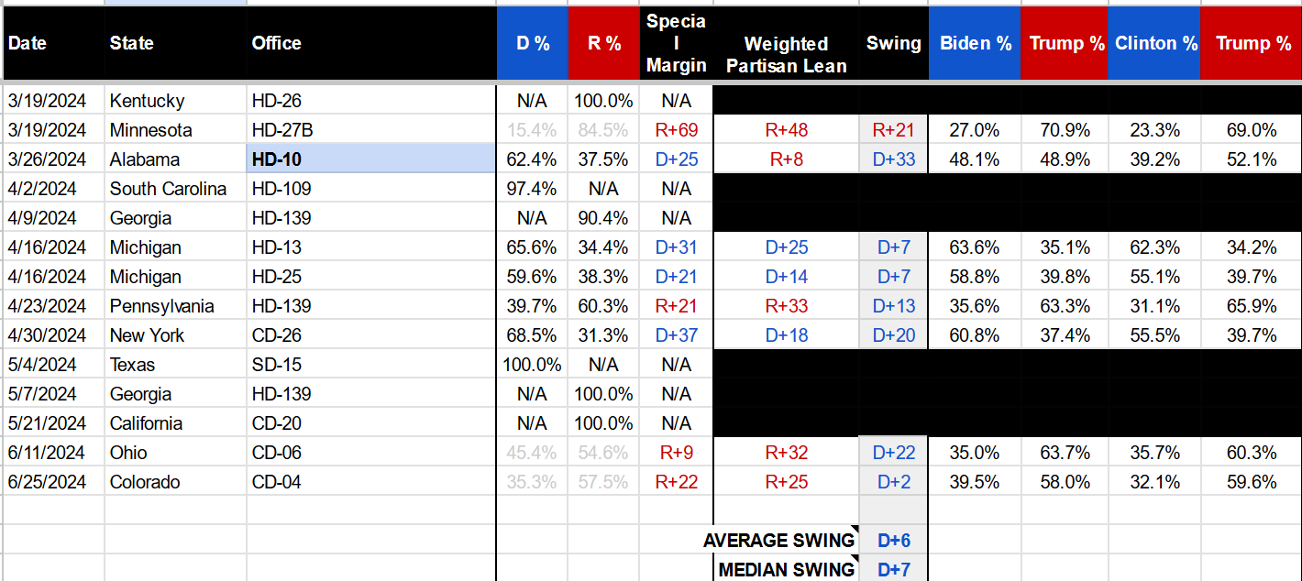Select South Carolina's 97.4% cell
This screenshot has height=581, width=1302.
tap(532, 189)
